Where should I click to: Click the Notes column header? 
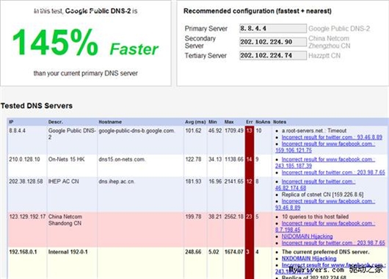pos(280,122)
